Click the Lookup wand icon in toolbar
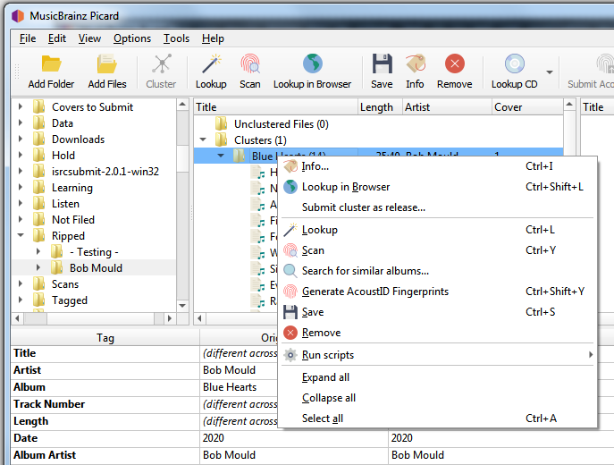This screenshot has height=465, width=614. [212, 63]
